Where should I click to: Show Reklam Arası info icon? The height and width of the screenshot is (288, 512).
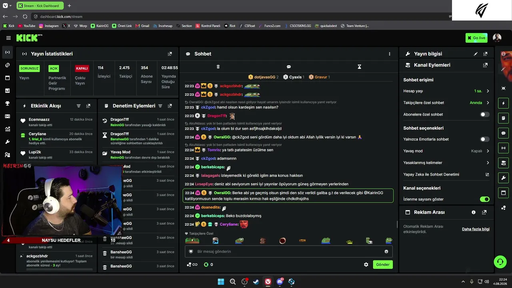tap(474, 212)
